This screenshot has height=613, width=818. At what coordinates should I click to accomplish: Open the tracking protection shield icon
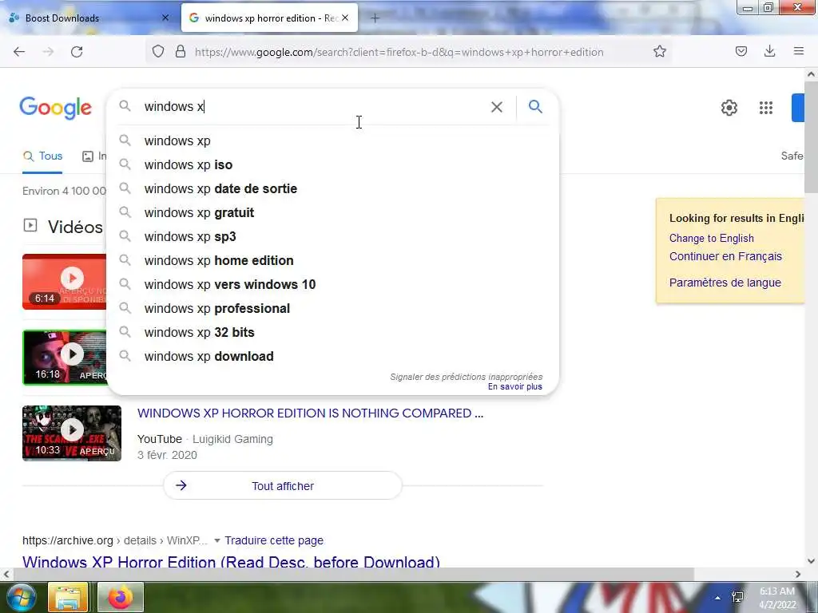pos(158,52)
